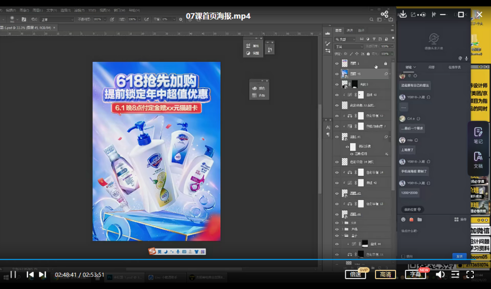This screenshot has height=289, width=491.
Task: Open the 文稿 transcript panel
Action: (478, 160)
